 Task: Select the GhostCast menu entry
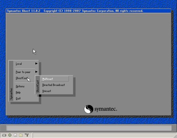tap(22, 78)
